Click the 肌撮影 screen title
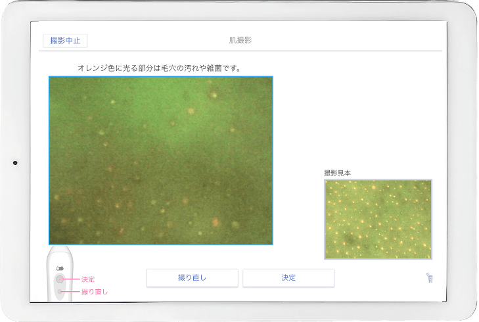The width and height of the screenshot is (479, 322). click(240, 40)
